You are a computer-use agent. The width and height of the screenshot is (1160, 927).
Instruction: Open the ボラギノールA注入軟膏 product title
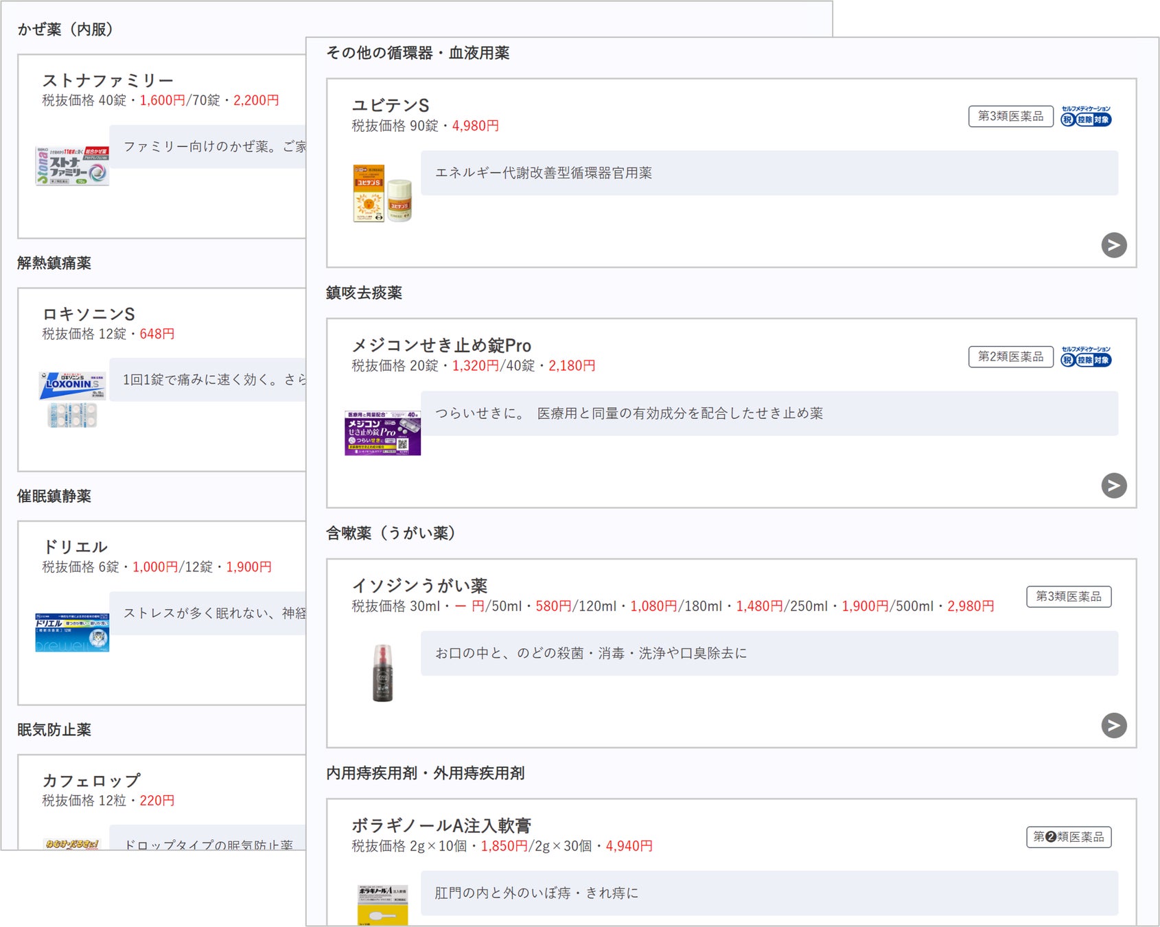pos(441,825)
